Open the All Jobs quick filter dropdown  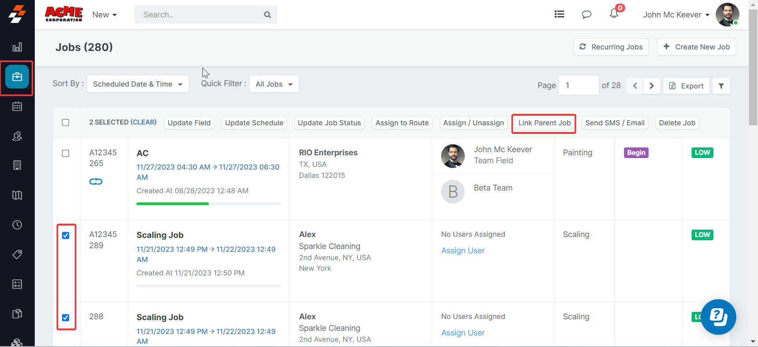(274, 84)
